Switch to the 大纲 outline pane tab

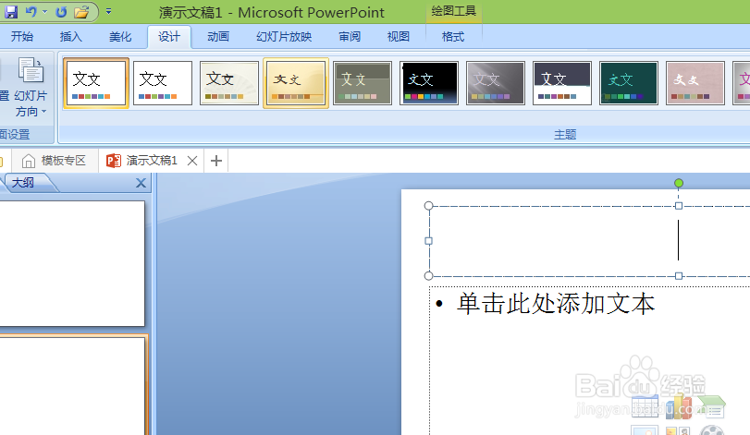22,183
